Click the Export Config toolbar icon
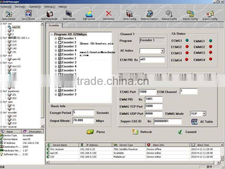225x169 pixels. coord(210,14)
